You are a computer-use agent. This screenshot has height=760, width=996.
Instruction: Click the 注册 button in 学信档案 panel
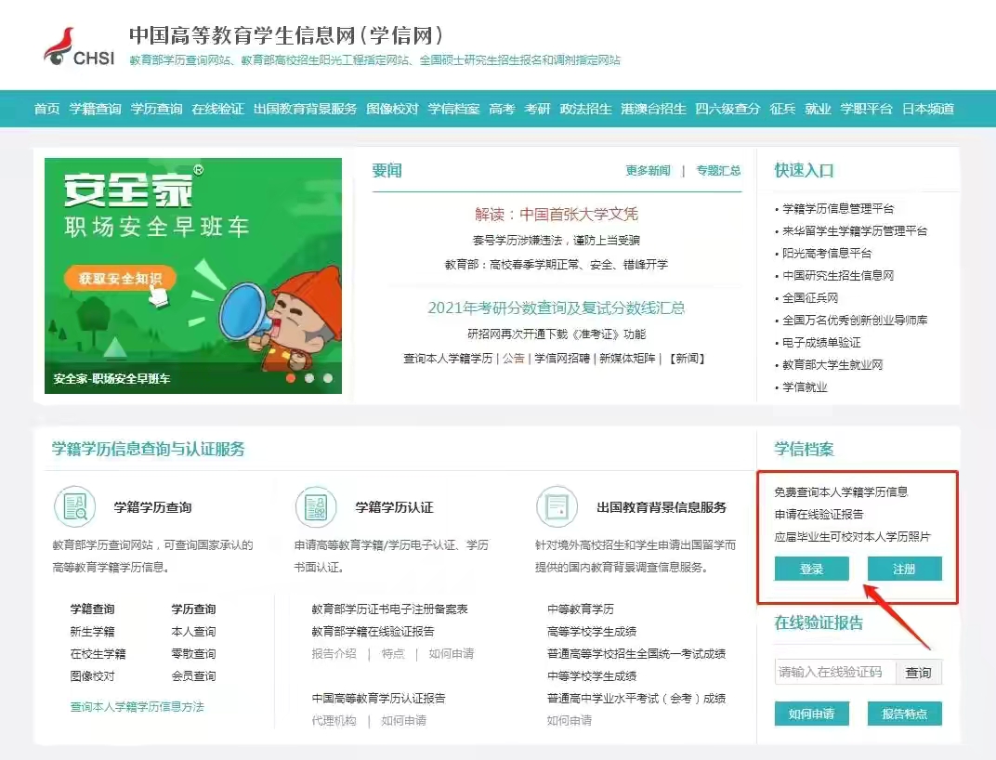point(904,569)
